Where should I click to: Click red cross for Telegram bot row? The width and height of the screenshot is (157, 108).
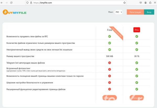(x=110, y=63)
